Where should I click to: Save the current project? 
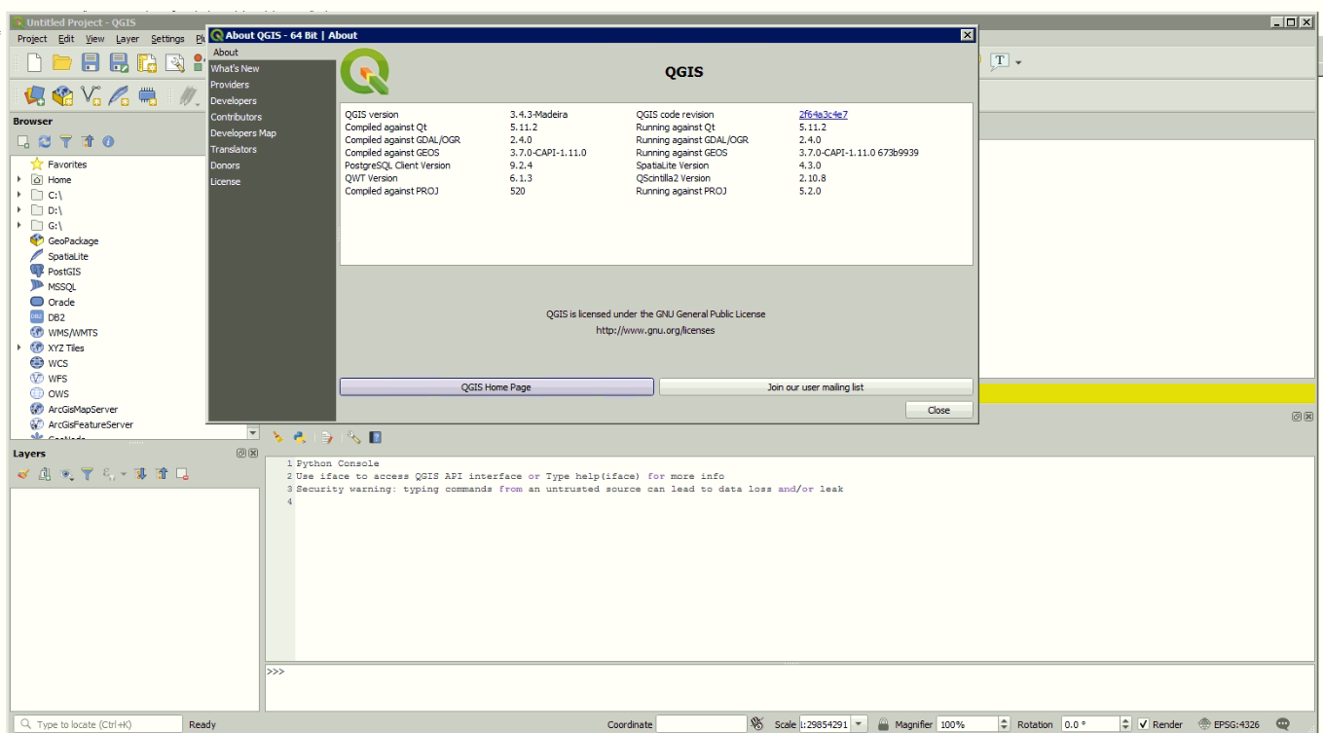pyautogui.click(x=90, y=61)
